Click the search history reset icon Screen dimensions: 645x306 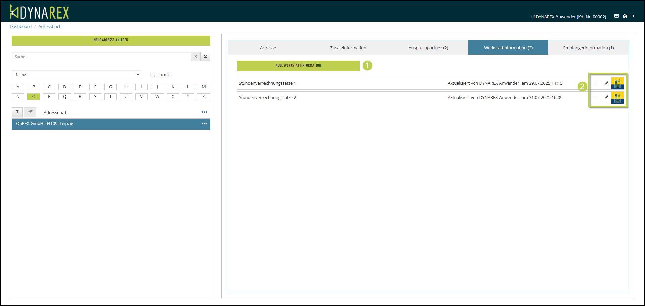click(x=206, y=57)
